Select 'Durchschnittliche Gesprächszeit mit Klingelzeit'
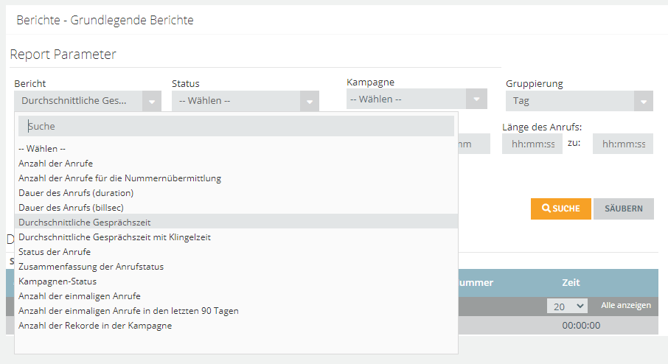This screenshot has height=364, width=668. (x=236, y=237)
